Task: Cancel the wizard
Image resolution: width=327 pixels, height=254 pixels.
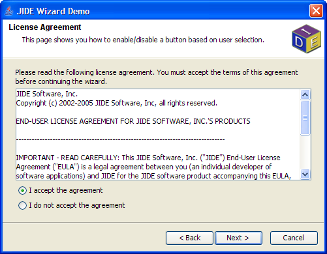Action: pyautogui.click(x=294, y=238)
